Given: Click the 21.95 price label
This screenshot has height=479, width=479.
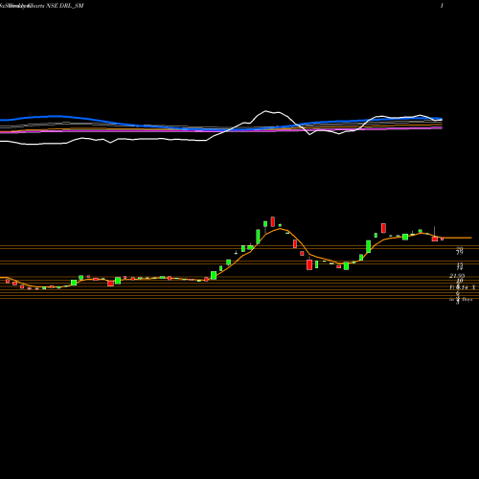Looking at the screenshot, I should [457, 276].
